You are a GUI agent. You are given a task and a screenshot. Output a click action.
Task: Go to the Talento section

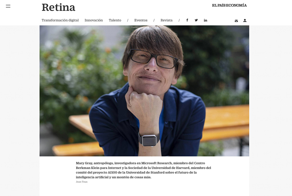(x=115, y=20)
